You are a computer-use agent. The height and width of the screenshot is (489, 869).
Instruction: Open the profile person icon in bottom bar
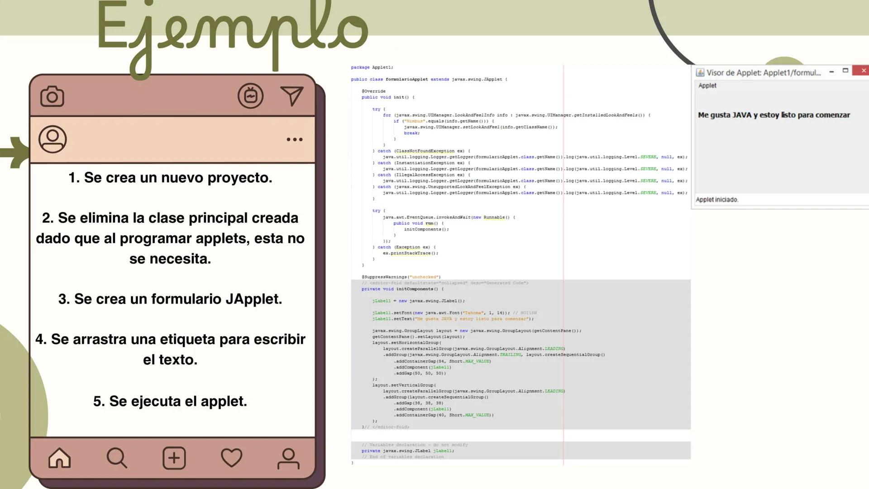click(x=289, y=459)
